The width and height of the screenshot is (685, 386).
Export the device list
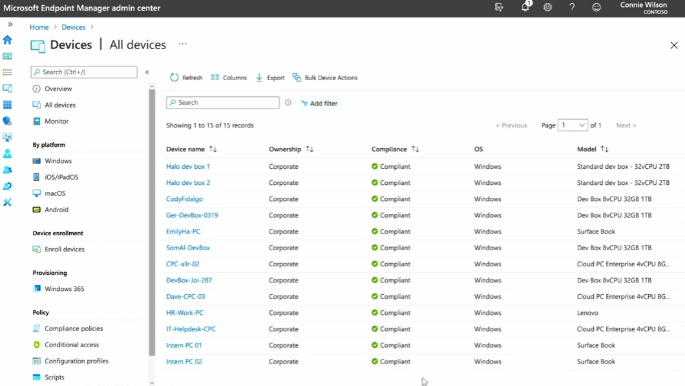point(270,78)
